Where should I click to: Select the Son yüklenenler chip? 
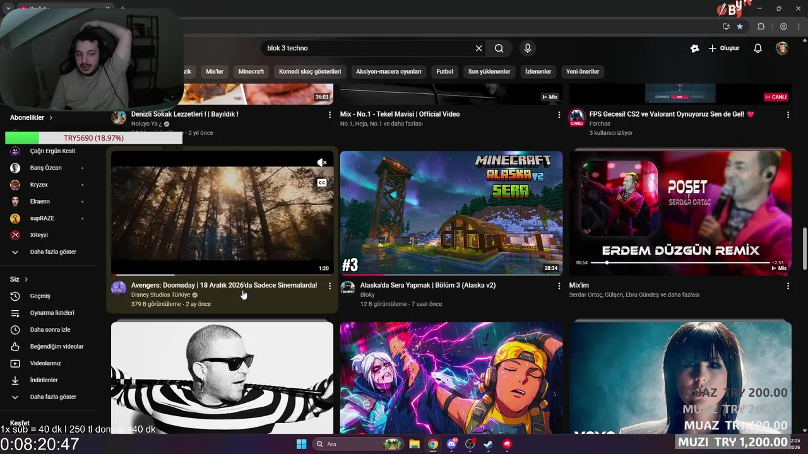coord(489,71)
